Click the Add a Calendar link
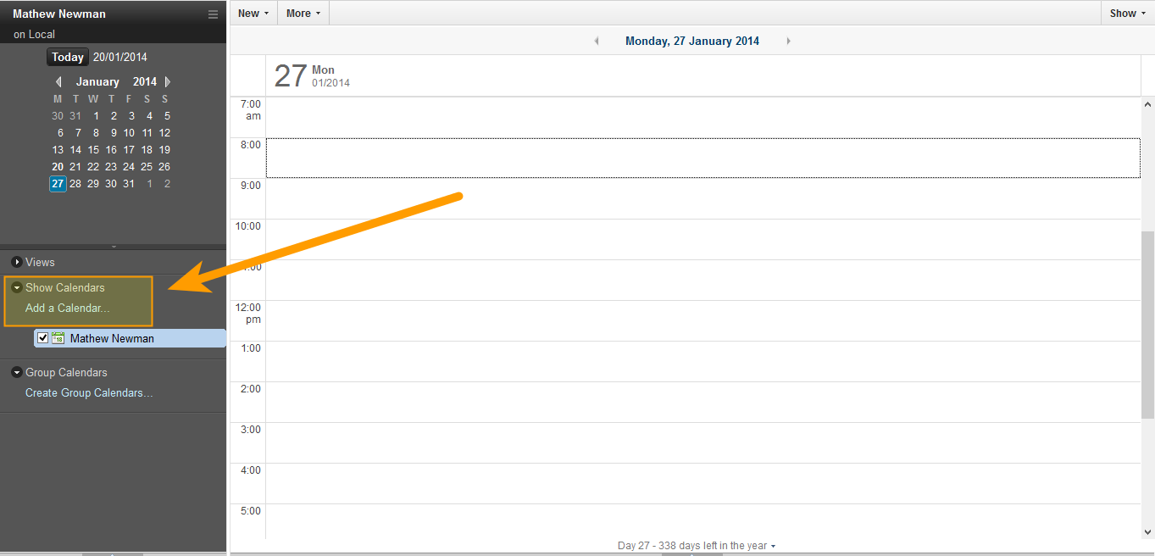Screen dimensions: 1155x556 (x=67, y=309)
